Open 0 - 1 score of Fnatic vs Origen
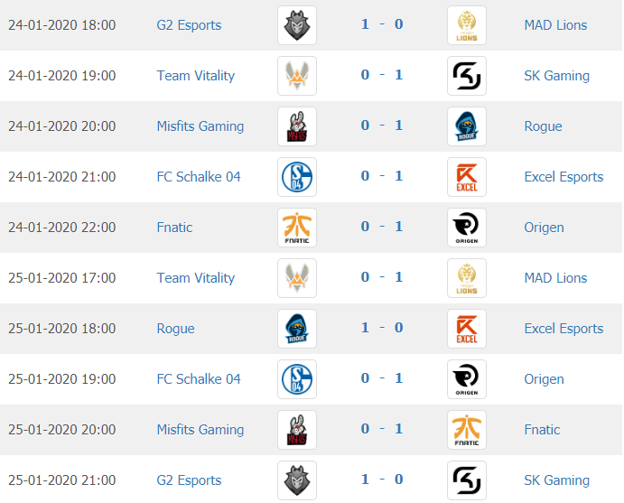Screen dimensions: 624x503 pos(382,227)
